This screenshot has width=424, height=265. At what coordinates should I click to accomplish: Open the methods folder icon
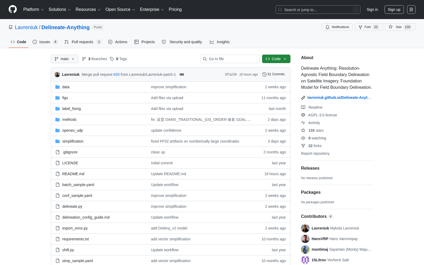click(x=58, y=120)
